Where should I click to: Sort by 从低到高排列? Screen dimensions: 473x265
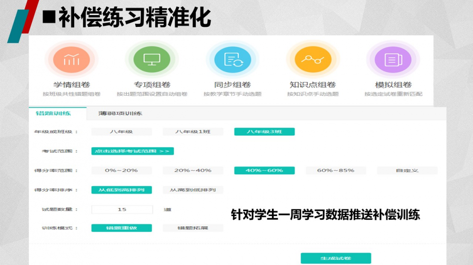(122, 190)
